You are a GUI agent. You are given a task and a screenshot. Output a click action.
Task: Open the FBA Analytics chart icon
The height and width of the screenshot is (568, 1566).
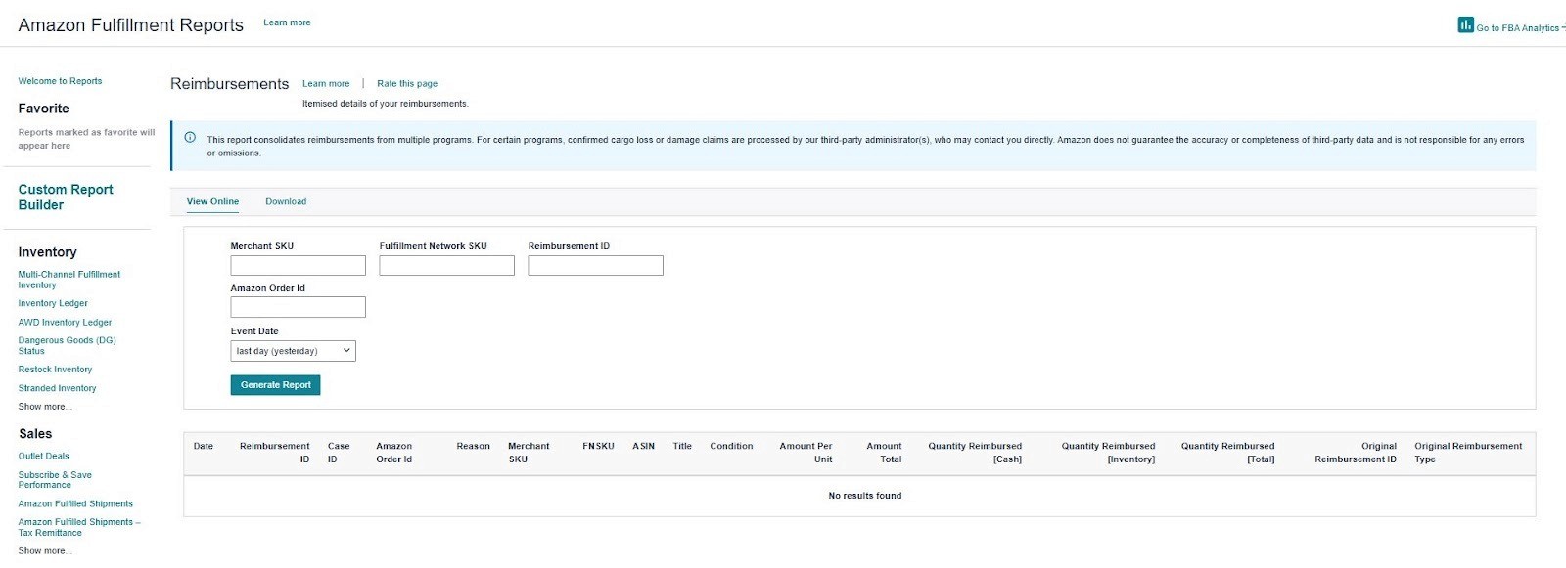[1465, 25]
